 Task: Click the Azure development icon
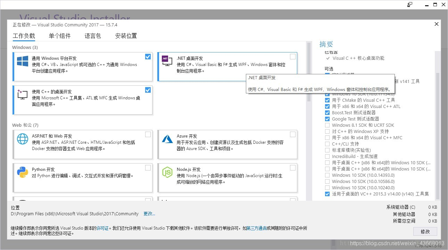pyautogui.click(x=167, y=138)
